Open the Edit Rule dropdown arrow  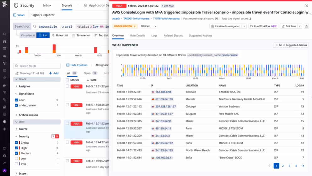(x=300, y=26)
